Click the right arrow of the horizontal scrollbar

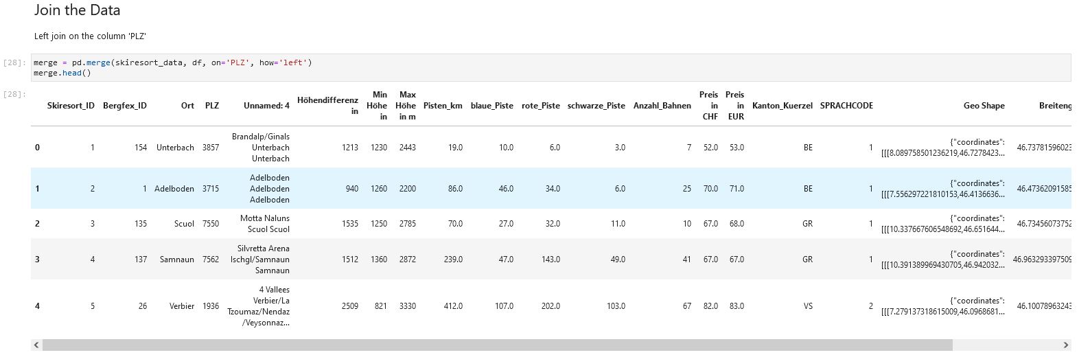[x=1065, y=345]
